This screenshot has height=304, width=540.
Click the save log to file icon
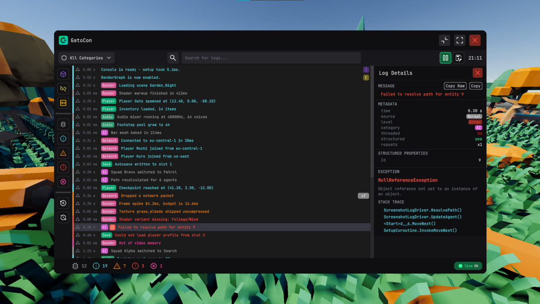pos(459,58)
